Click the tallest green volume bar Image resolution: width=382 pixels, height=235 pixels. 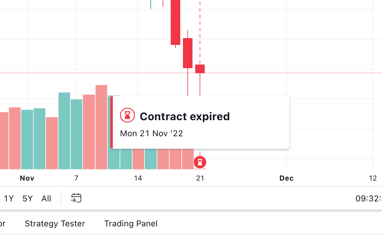pyautogui.click(x=64, y=131)
